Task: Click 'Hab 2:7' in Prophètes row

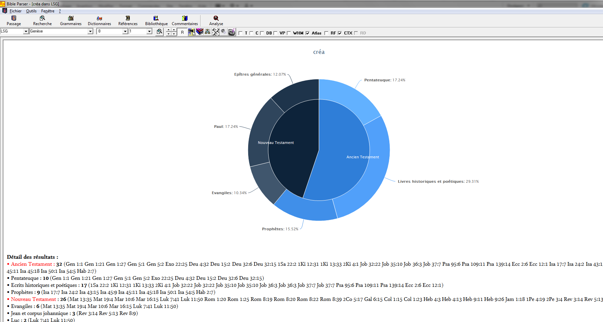Action: pyautogui.click(x=205, y=292)
